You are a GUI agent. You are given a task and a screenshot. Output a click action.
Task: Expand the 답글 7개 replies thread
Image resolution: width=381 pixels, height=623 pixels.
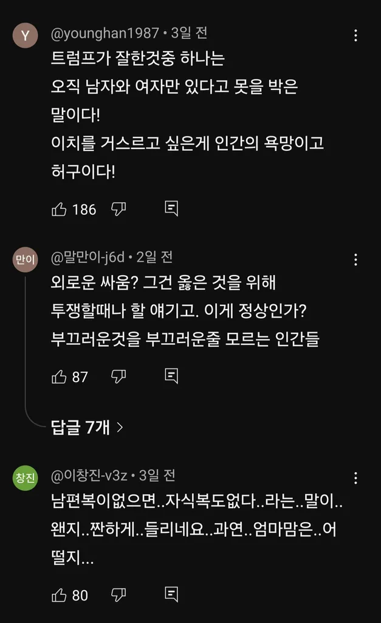point(87,428)
